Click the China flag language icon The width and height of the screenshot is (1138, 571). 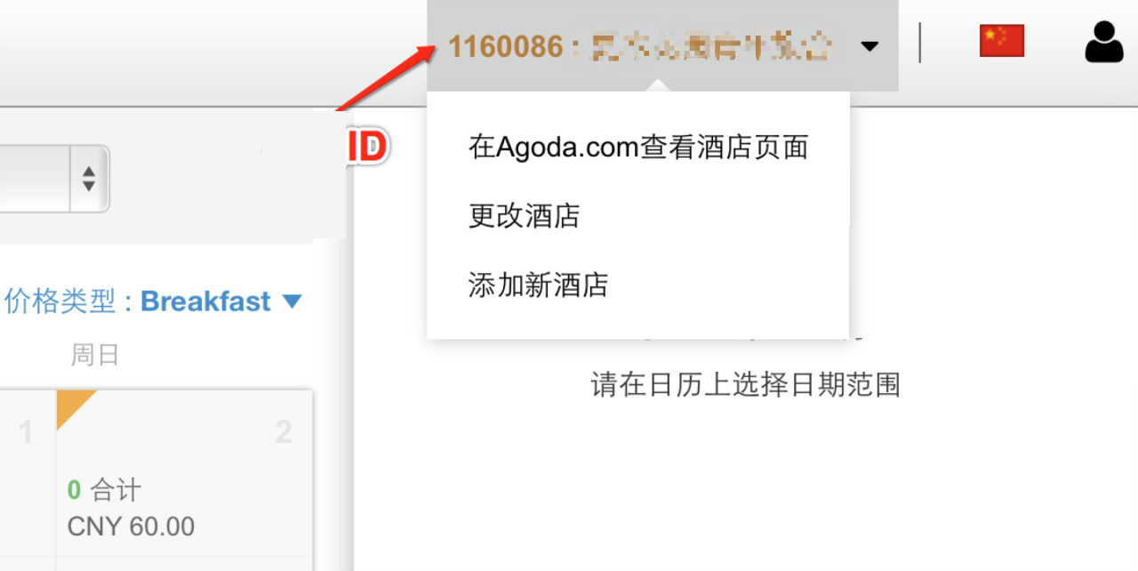1002,41
